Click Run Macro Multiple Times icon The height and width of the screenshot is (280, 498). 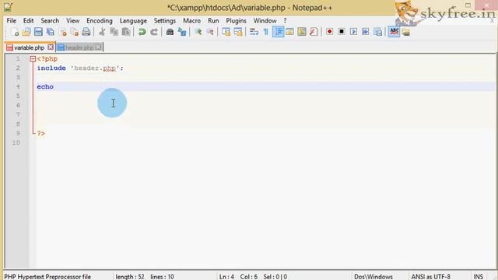point(366,32)
